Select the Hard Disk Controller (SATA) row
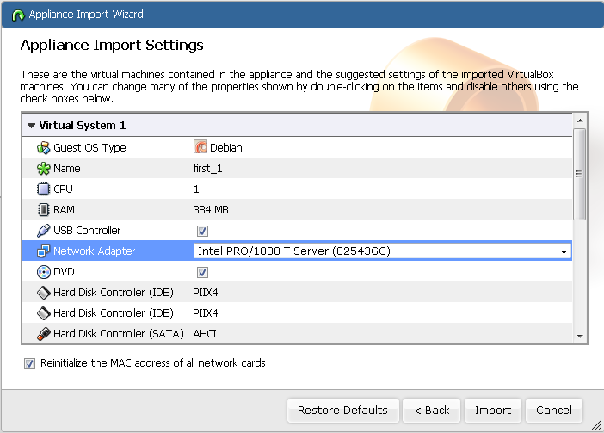The width and height of the screenshot is (604, 433). pyautogui.click(x=297, y=334)
